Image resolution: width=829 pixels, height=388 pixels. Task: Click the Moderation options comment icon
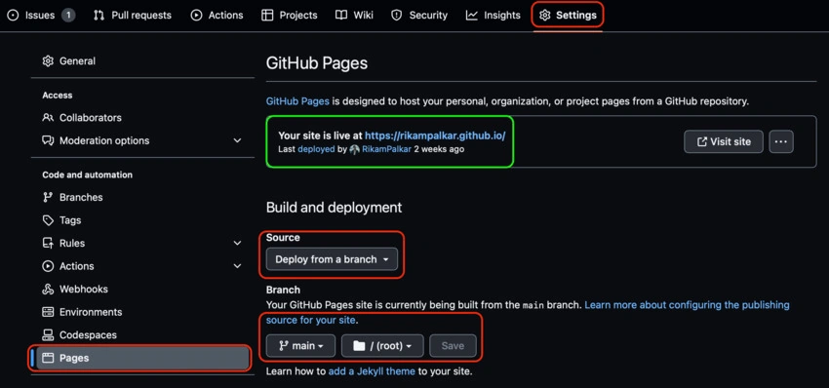click(48, 140)
